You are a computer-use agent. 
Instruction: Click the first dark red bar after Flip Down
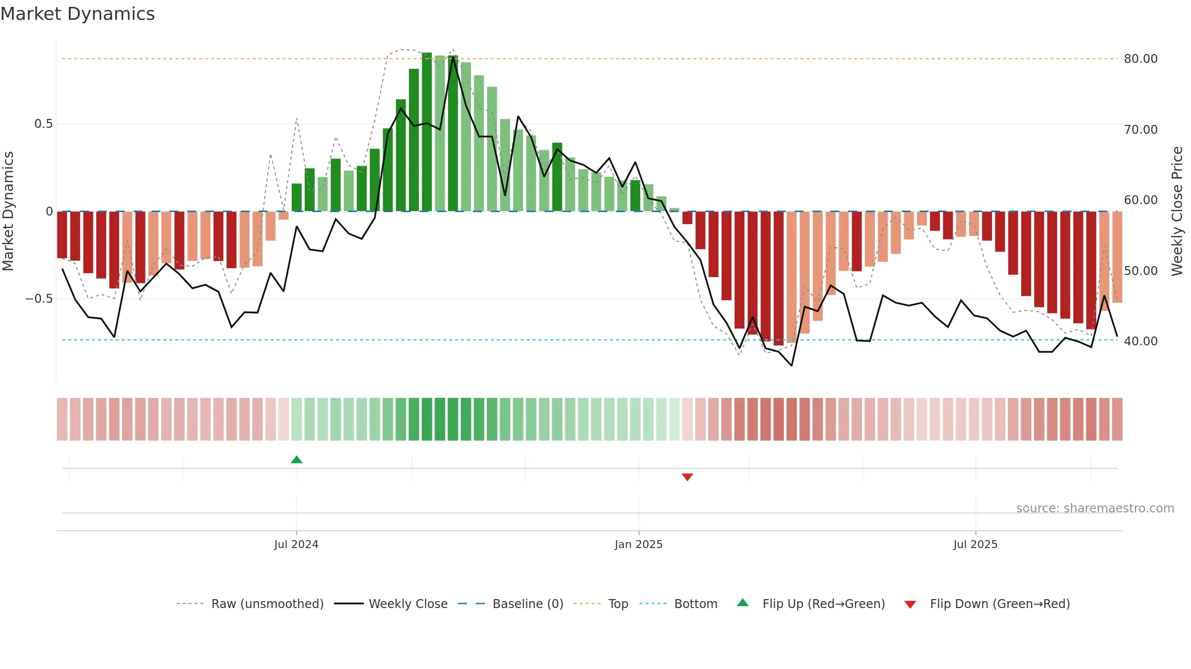tap(687, 218)
